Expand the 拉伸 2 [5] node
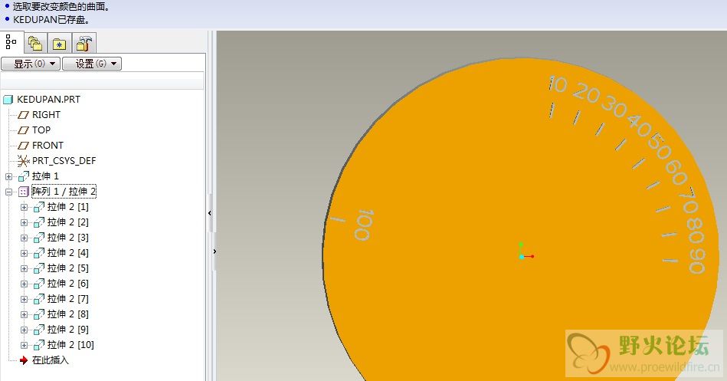The width and height of the screenshot is (727, 381). coord(24,268)
